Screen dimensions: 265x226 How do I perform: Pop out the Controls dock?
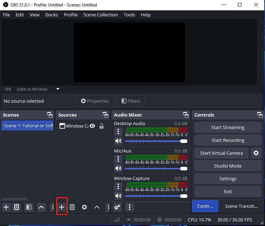click(x=260, y=115)
